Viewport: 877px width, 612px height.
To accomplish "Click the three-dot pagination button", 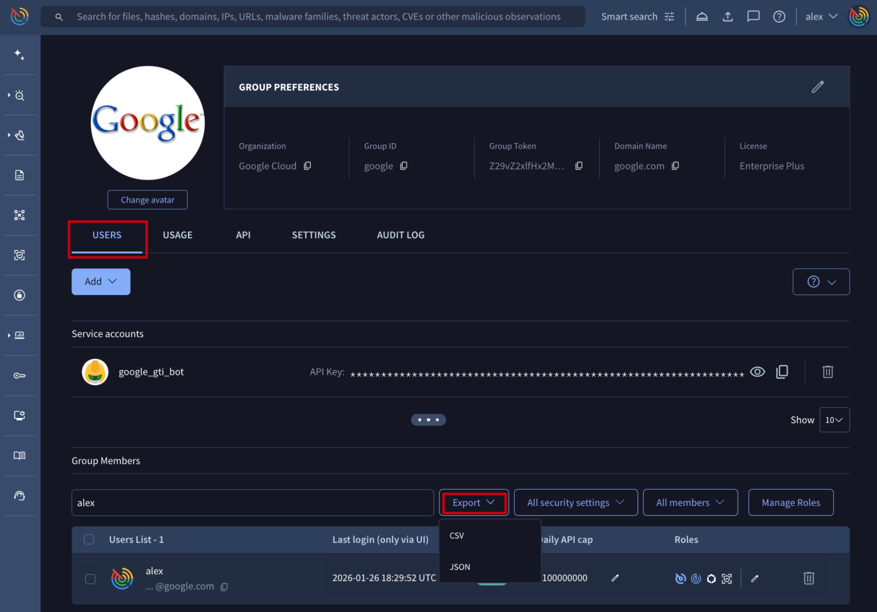I will [428, 420].
